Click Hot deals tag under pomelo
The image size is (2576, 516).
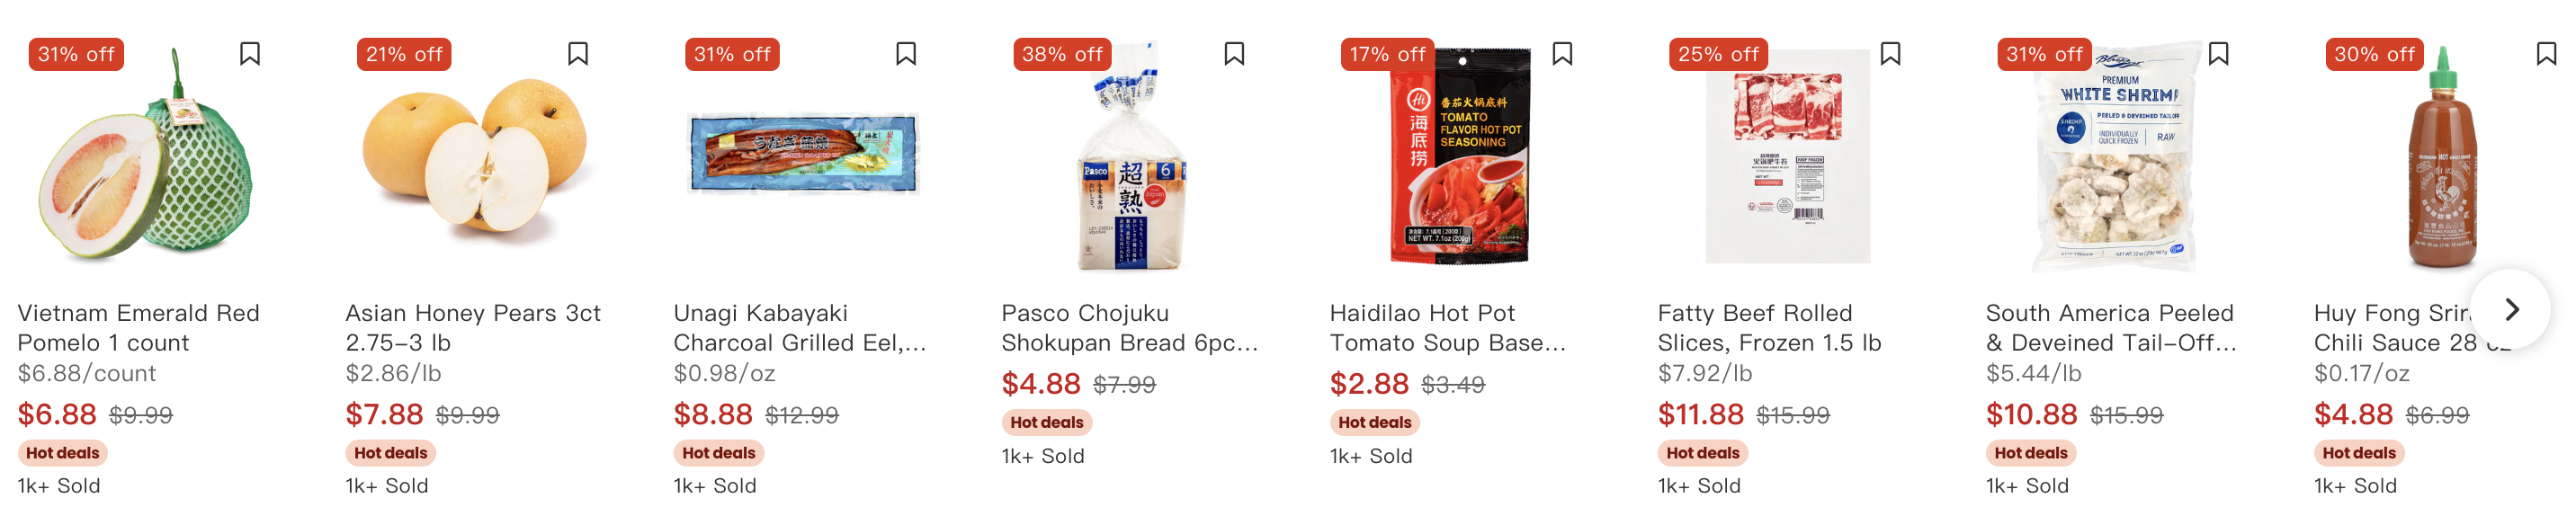tap(62, 453)
